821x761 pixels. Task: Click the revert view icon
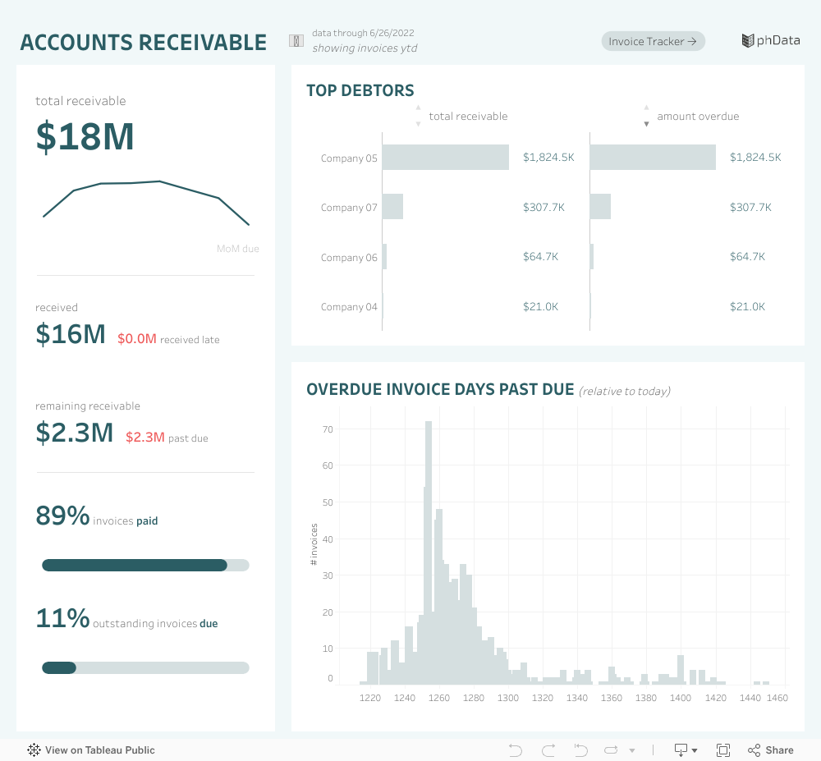pyautogui.click(x=580, y=750)
